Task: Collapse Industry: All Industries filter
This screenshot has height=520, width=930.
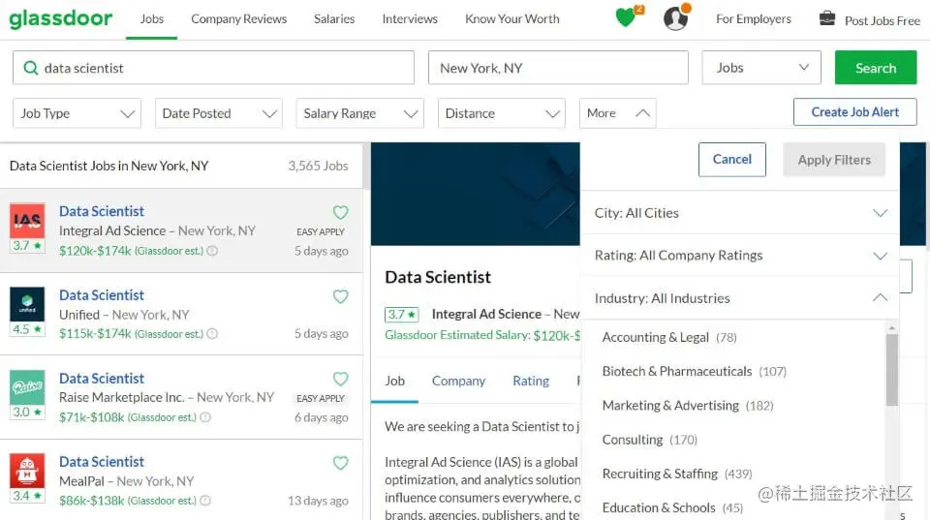Action: point(740,298)
